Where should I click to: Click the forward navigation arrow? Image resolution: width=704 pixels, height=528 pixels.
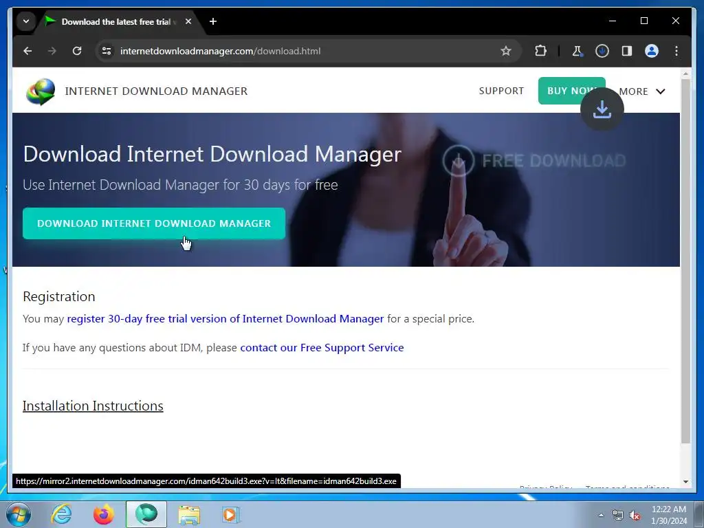pyautogui.click(x=52, y=51)
